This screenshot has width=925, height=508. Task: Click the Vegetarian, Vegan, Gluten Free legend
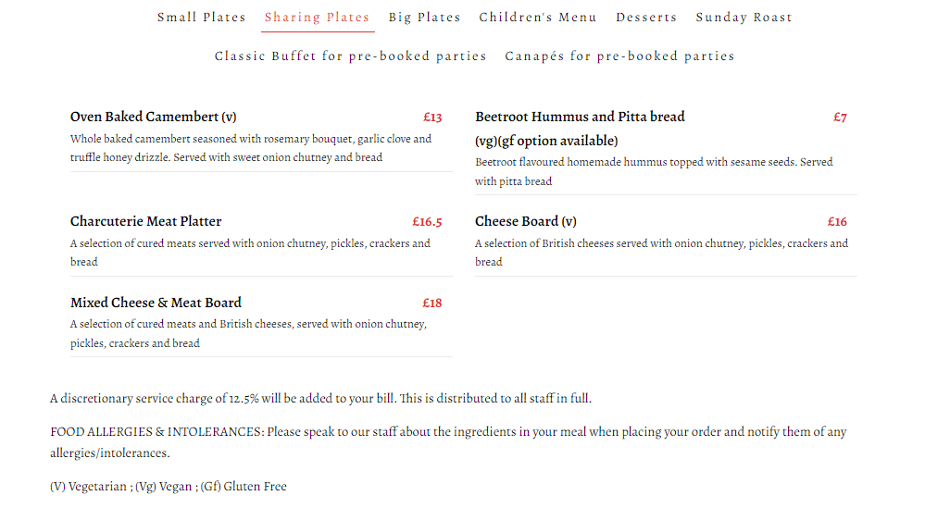tap(169, 487)
